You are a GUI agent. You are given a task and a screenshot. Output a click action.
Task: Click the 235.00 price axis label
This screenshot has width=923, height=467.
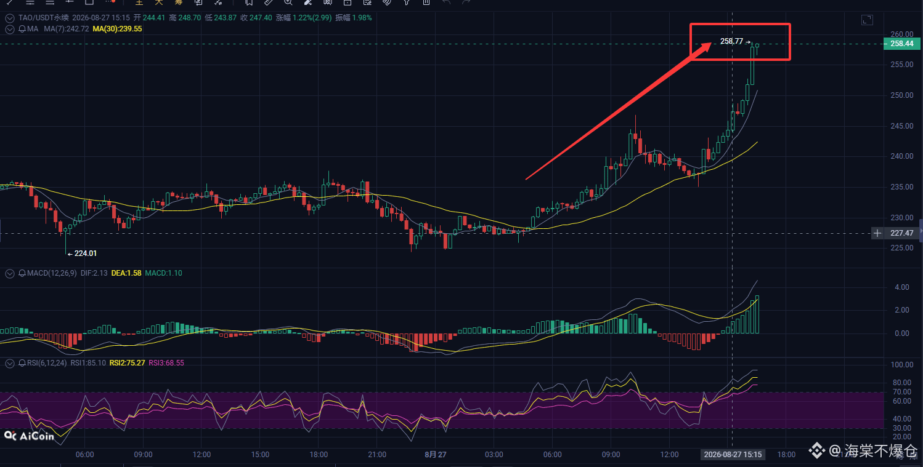pos(901,187)
